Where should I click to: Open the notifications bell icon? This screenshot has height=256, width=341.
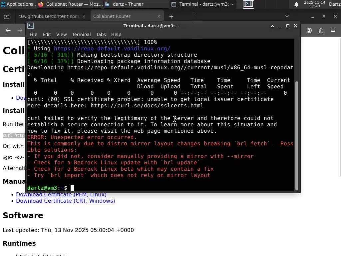point(296,4)
